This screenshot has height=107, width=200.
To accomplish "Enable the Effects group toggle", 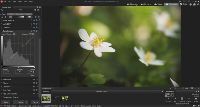I will (x=36, y=83).
